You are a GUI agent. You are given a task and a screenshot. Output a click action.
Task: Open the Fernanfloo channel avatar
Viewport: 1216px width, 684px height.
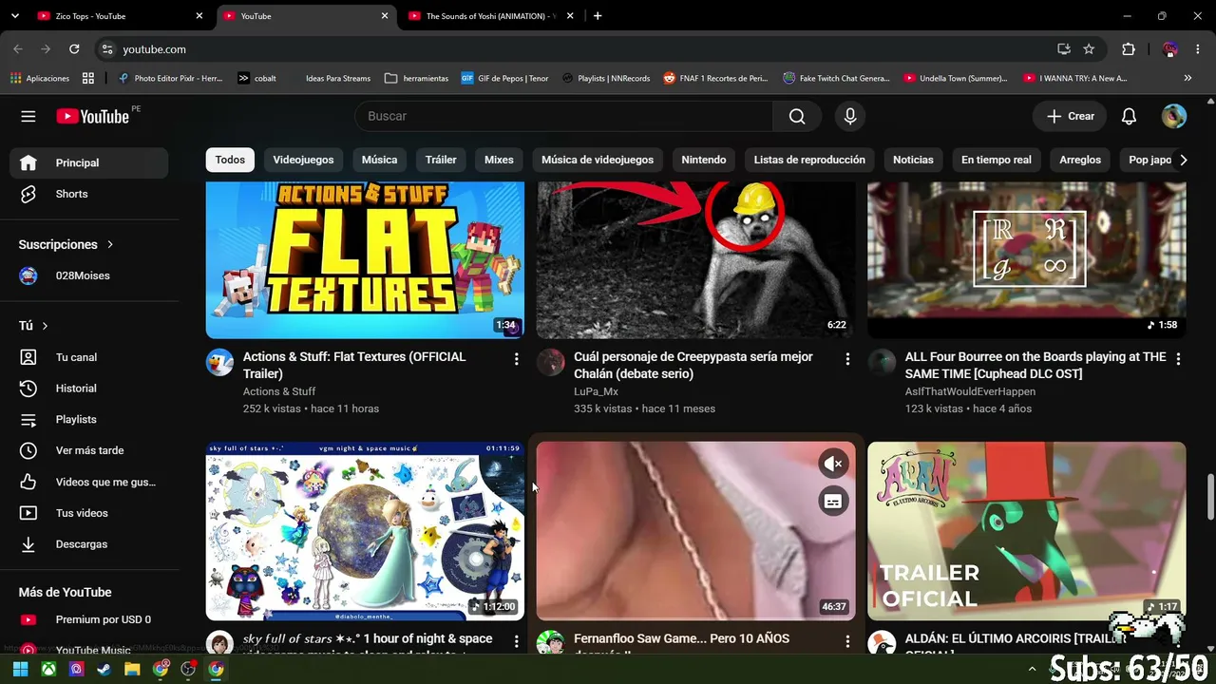(550, 643)
